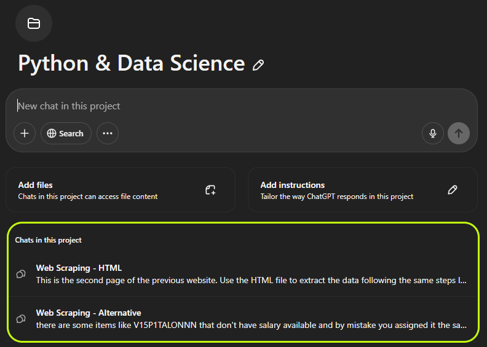This screenshot has height=347, width=487.
Task: Click the Chats in this project label
Action: [49, 240]
